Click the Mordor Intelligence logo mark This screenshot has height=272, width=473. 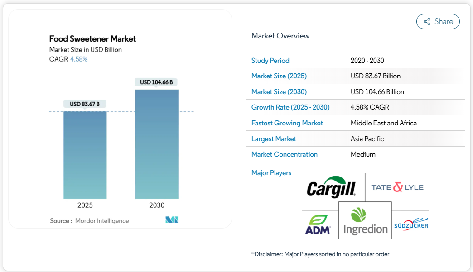coord(172,220)
